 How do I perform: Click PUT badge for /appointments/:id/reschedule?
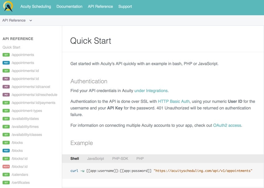(x=6, y=95)
